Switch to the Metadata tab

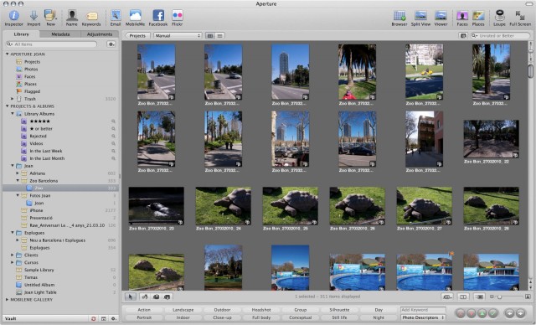60,34
